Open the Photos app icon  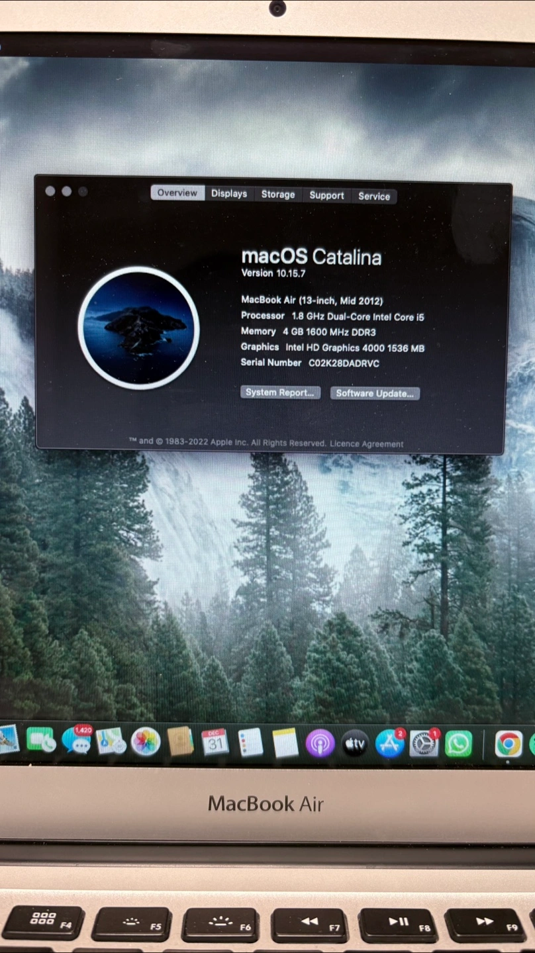click(146, 741)
